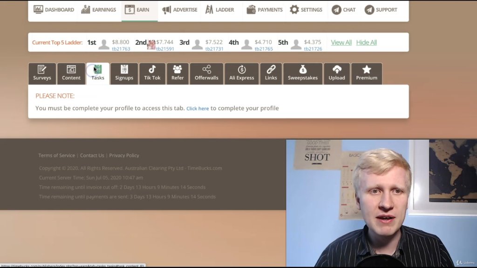Open the Surveys tab
Screen dimensions: 477x268
coord(42,73)
